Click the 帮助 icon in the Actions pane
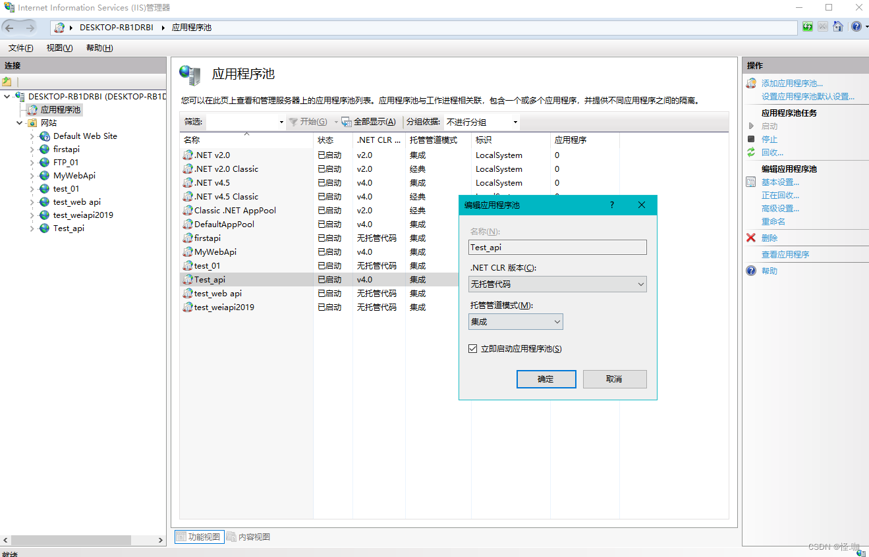 [x=751, y=271]
